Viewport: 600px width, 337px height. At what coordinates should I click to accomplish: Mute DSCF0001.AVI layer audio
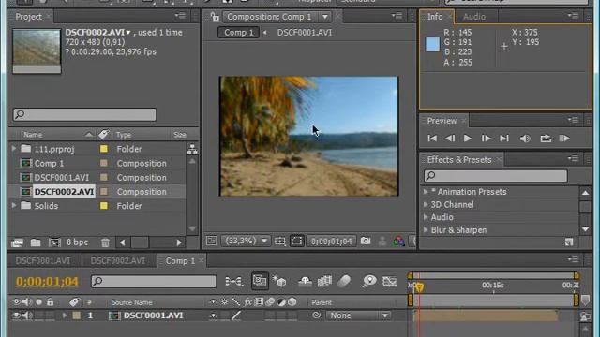tap(27, 315)
